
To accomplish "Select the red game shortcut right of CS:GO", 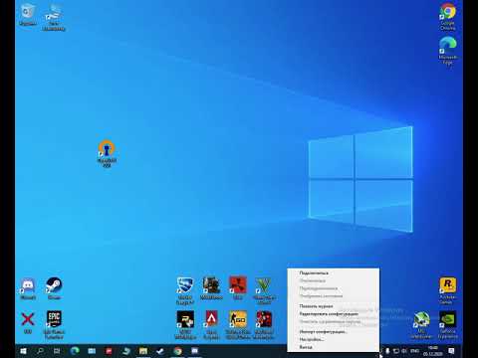I will point(264,325).
